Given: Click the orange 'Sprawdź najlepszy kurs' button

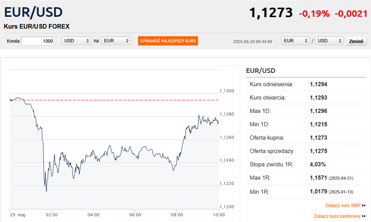Looking at the screenshot, I should (x=168, y=41).
